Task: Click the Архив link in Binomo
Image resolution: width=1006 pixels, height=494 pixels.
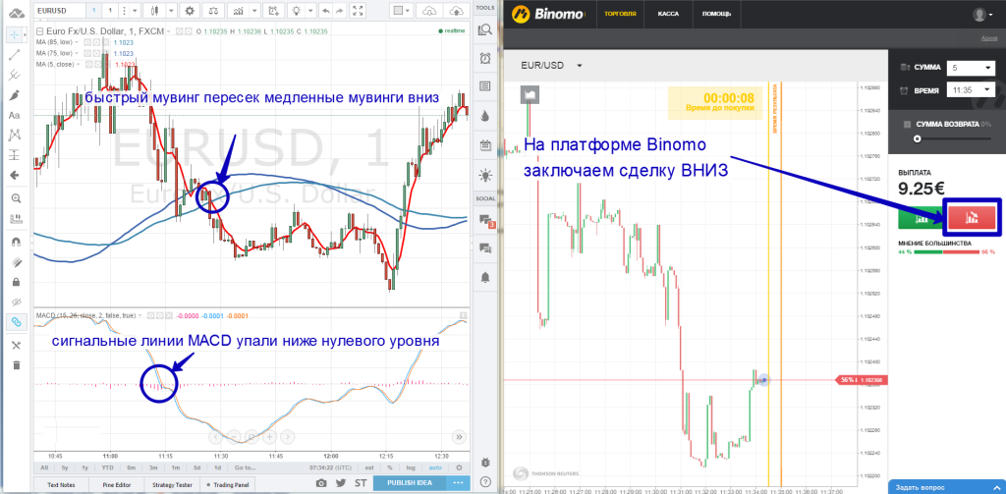Action: tap(988, 38)
